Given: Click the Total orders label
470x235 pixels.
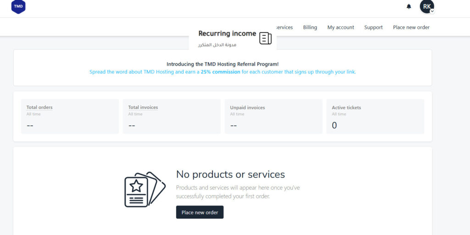Looking at the screenshot, I should point(39,107).
